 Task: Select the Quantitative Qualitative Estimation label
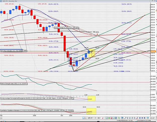click(x=37, y=110)
